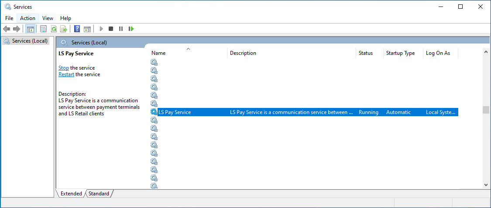Viewport: 491px width, 208px height.
Task: Click the vertical scrollbar thumb
Action: click(486, 110)
